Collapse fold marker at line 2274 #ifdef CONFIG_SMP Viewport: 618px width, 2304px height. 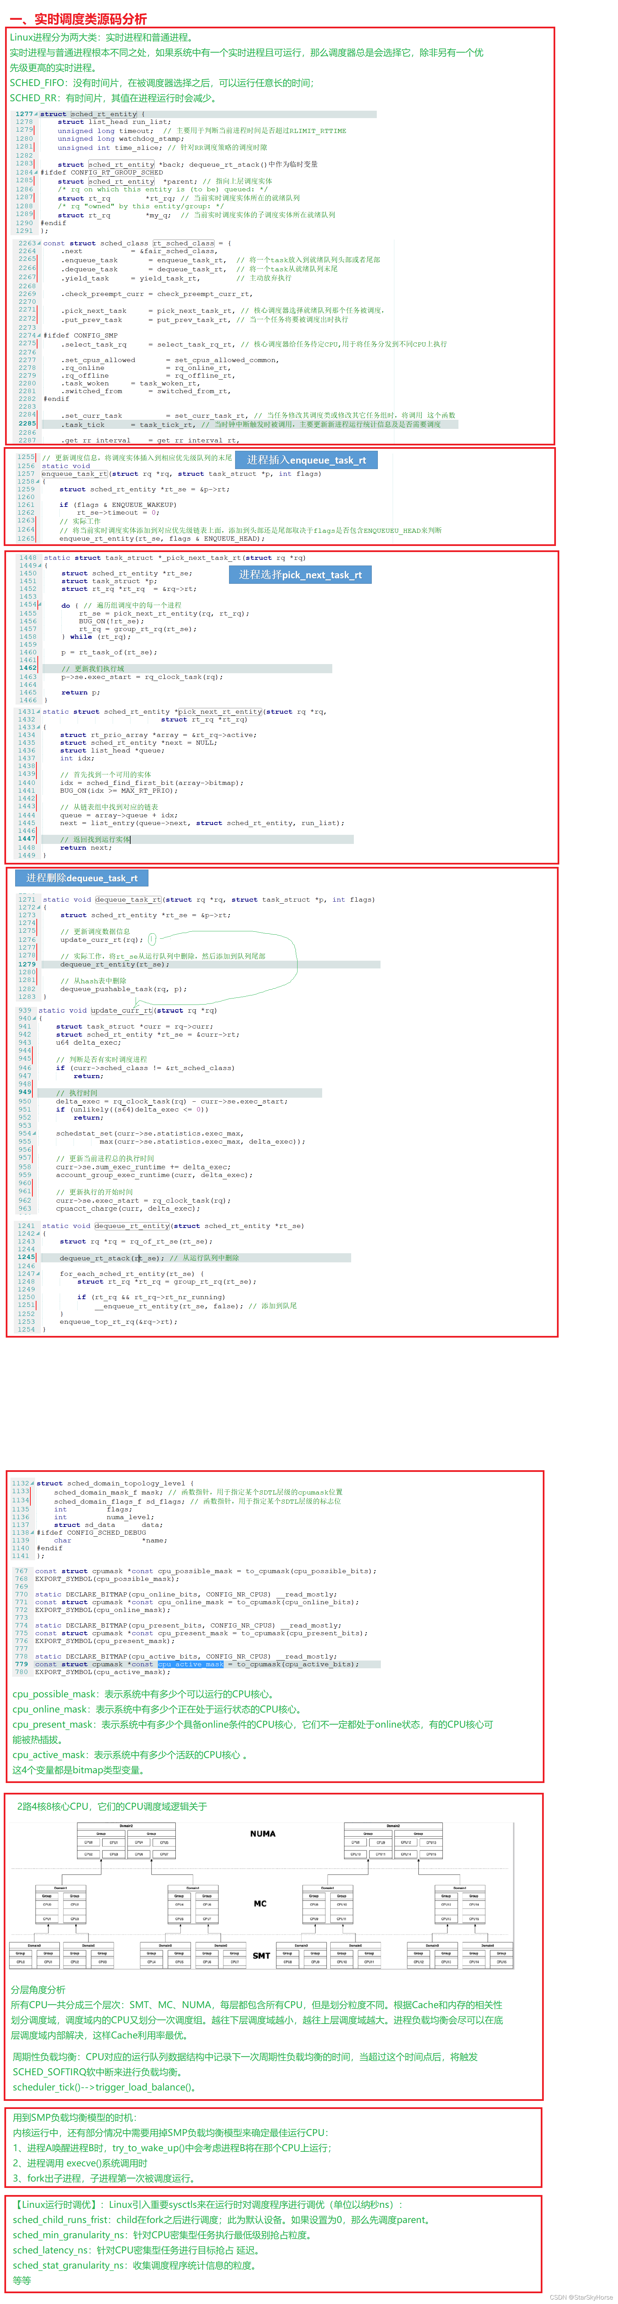click(39, 335)
